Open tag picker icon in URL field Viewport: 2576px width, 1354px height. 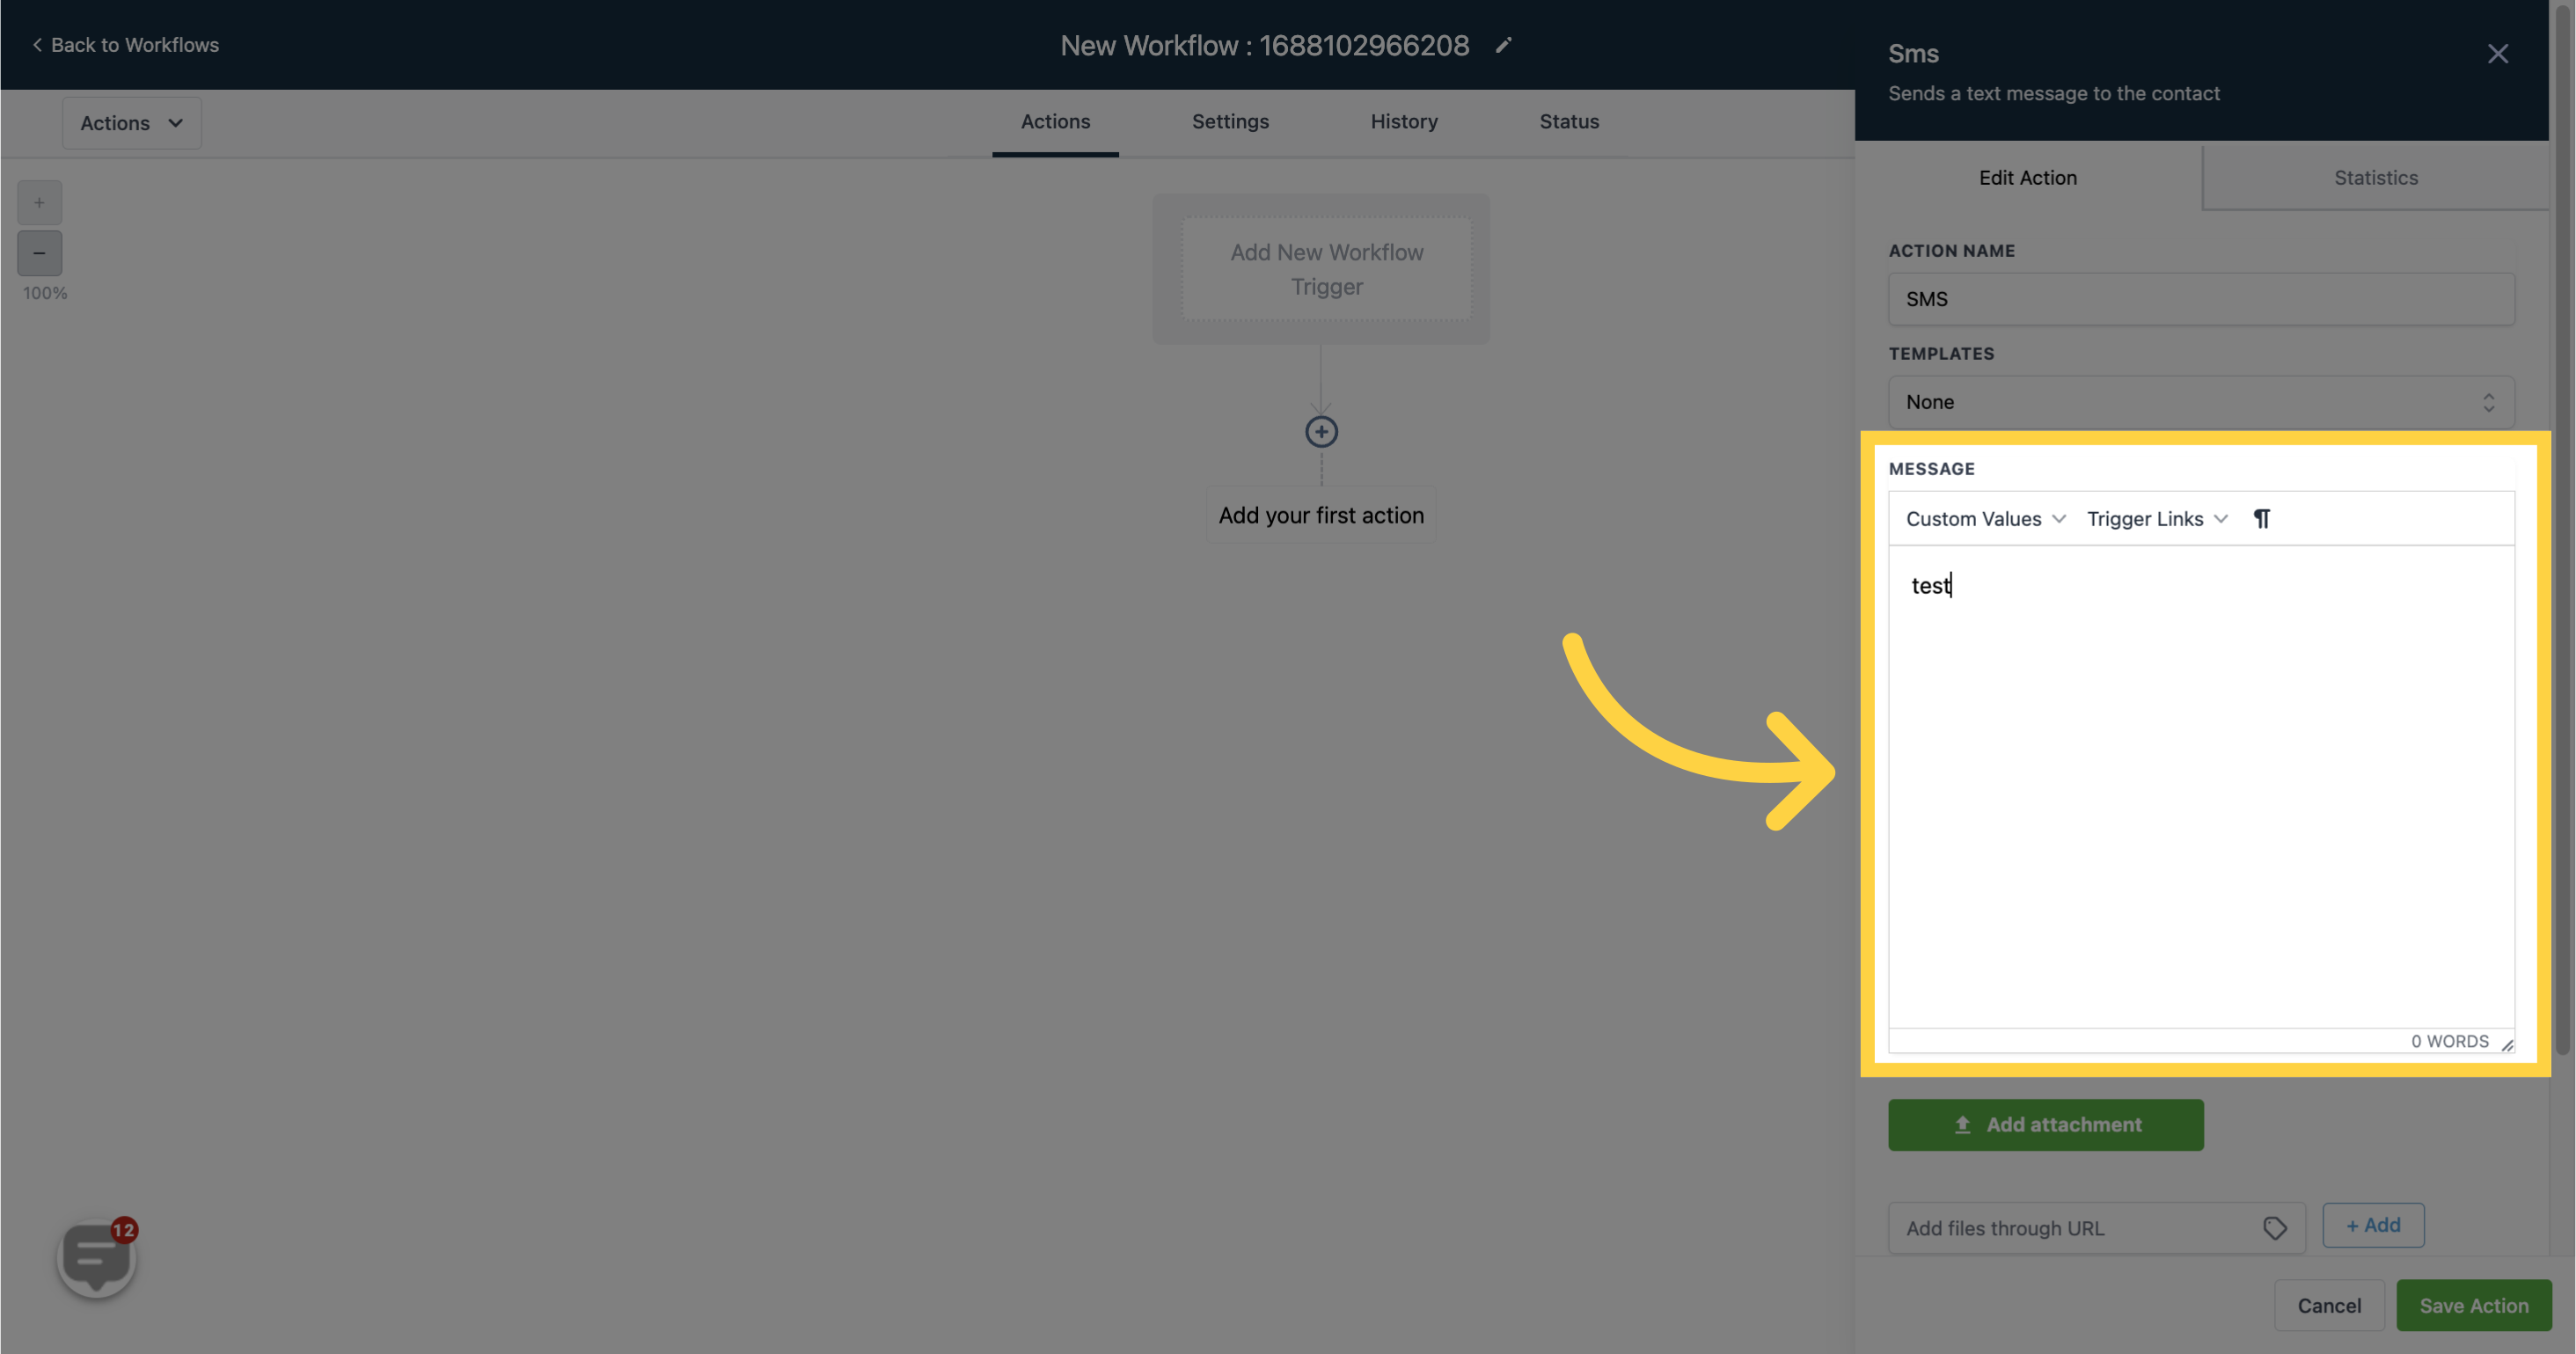(x=2274, y=1228)
